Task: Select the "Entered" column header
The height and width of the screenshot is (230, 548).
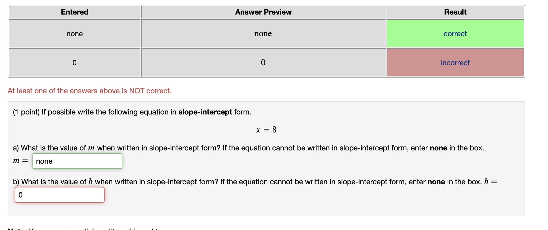Action: point(75,12)
